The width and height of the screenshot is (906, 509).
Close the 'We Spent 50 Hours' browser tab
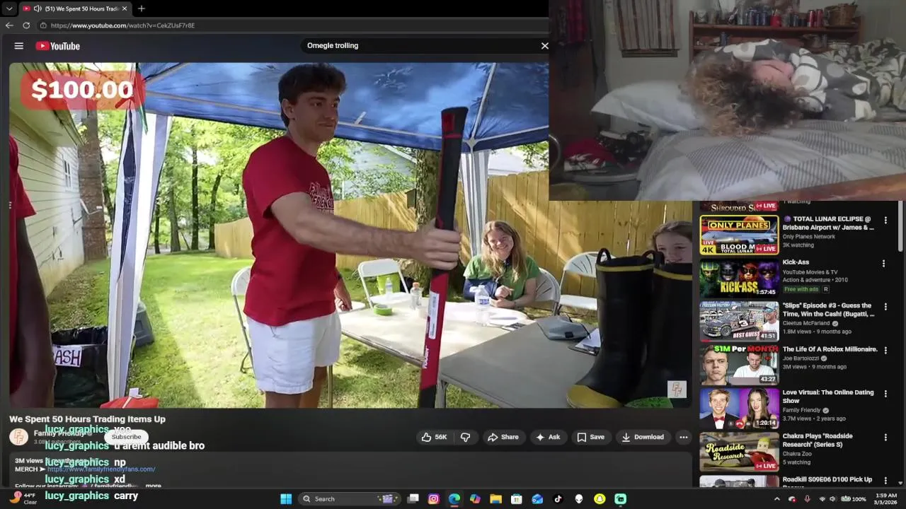[125, 8]
